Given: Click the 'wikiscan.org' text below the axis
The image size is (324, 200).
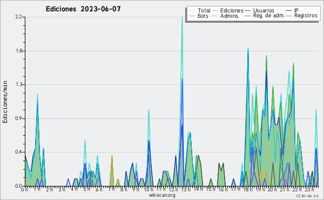Looking at the screenshot, I should tap(162, 195).
